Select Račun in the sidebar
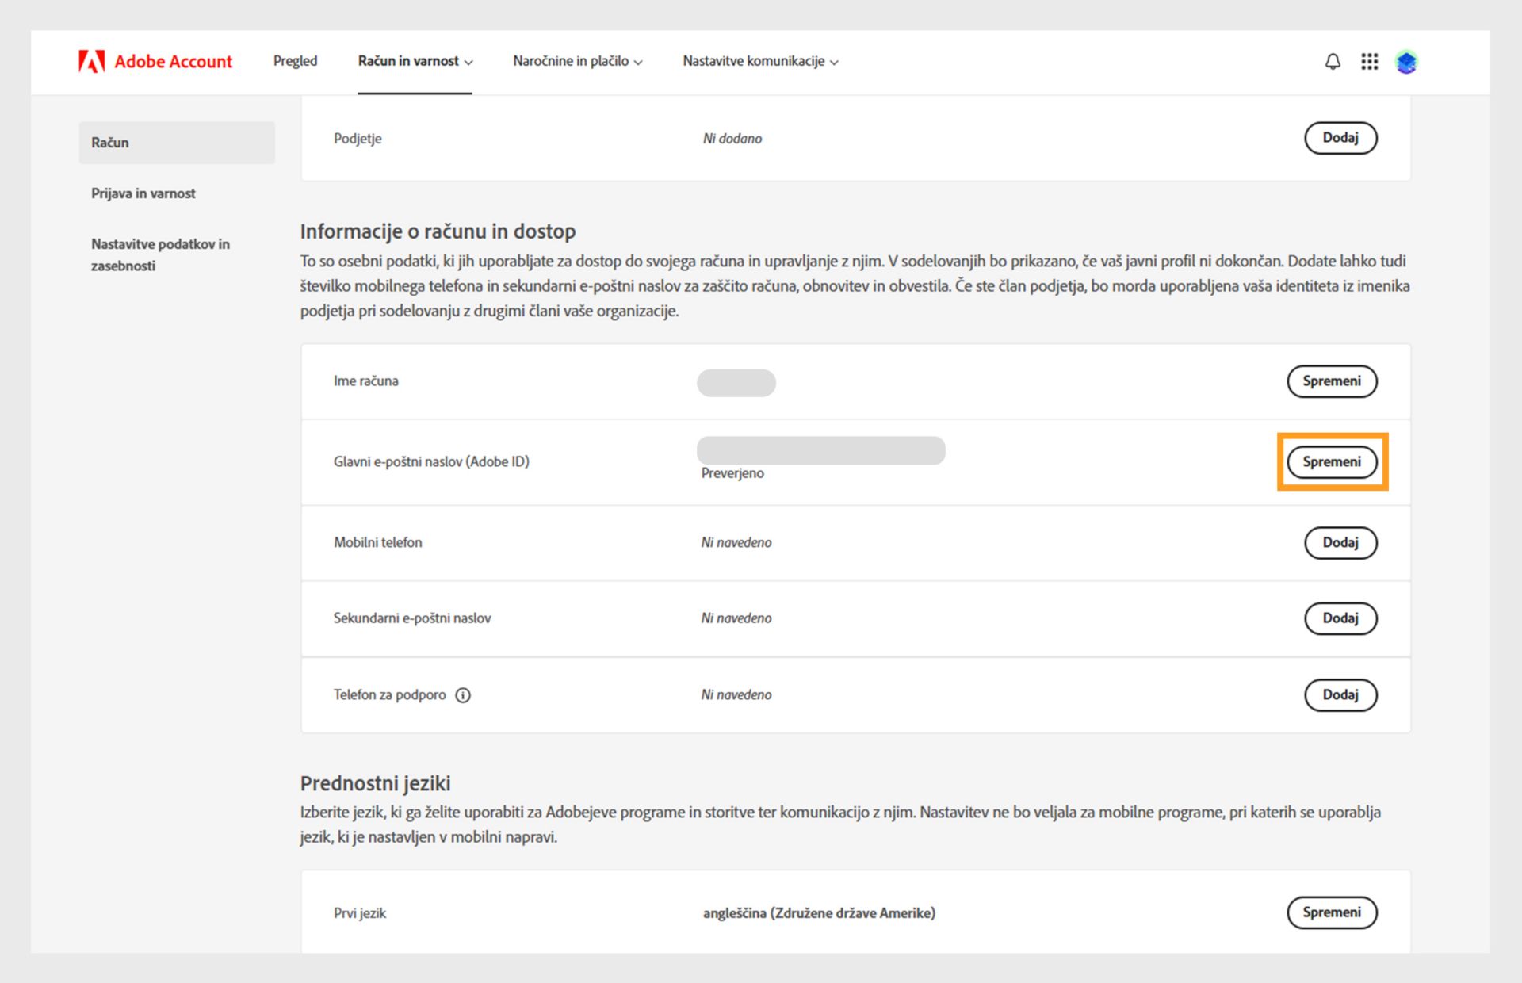Viewport: 1522px width, 983px height. tap(176, 143)
